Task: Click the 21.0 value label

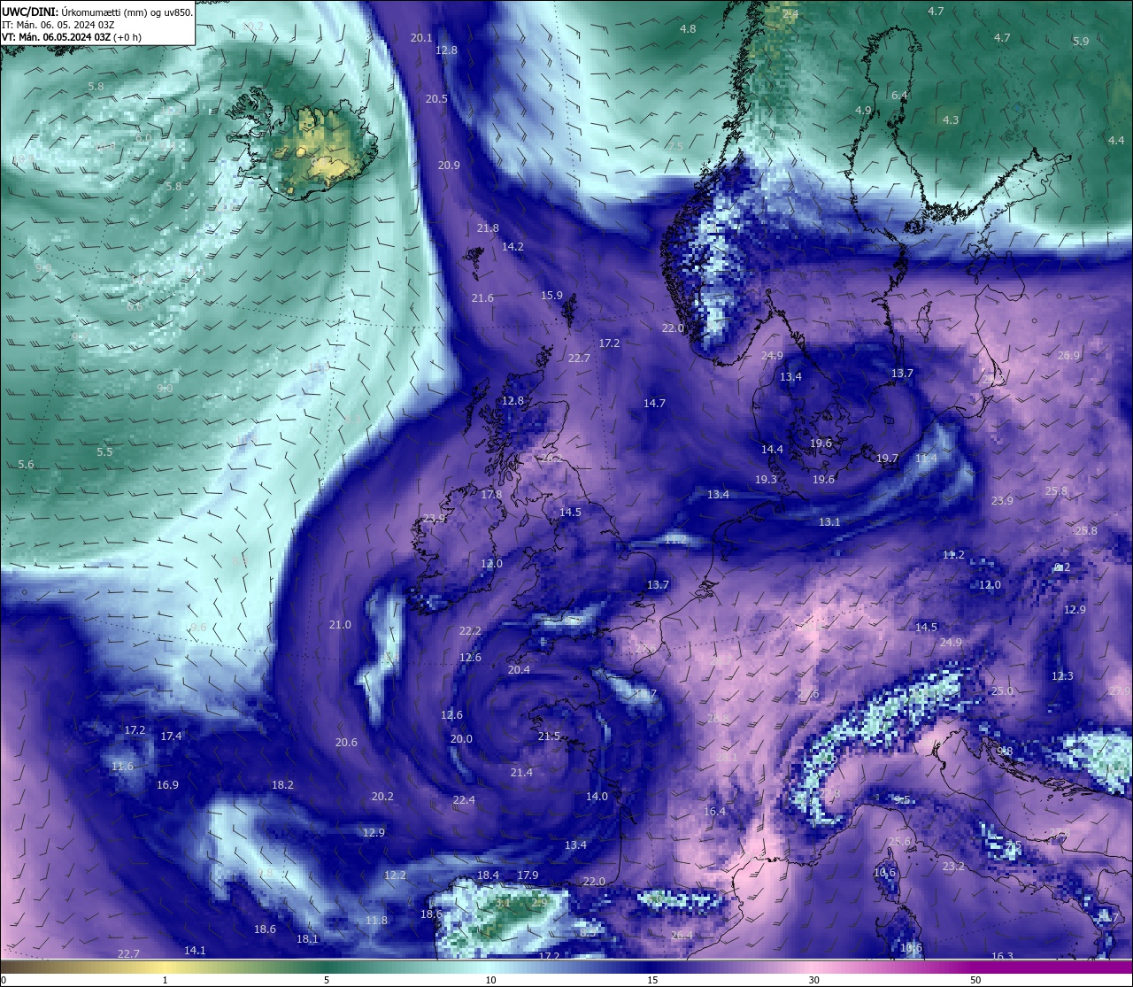Action: pyautogui.click(x=340, y=625)
